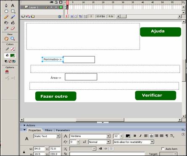The width and height of the screenshot is (187, 156).
Task: Open the font size 12 slider arrow
Action: pos(121,136)
